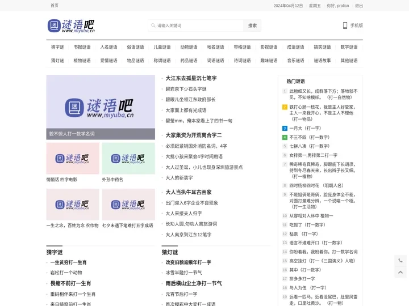The image size is (409, 306).
Task: Open riddle 必须赶紧销国外消防名词，4字
Action: 196,146
